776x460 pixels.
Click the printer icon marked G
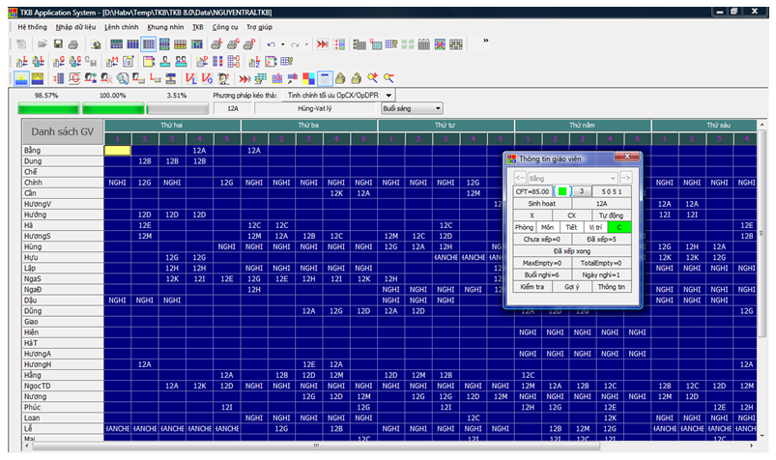233,44
